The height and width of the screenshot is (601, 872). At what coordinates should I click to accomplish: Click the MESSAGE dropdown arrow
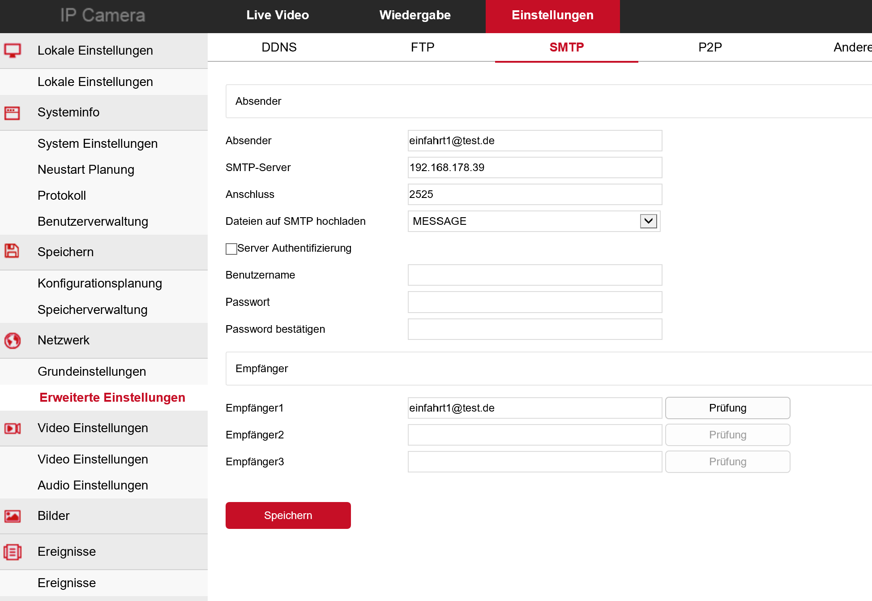point(648,221)
